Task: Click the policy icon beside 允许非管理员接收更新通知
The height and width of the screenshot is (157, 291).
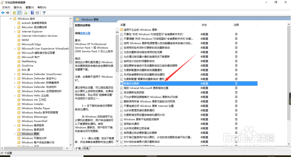Action: pos(122,111)
